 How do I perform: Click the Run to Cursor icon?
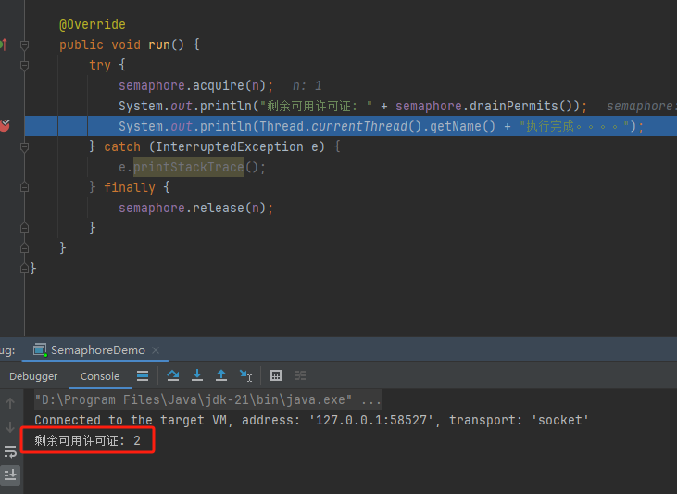[x=245, y=375]
